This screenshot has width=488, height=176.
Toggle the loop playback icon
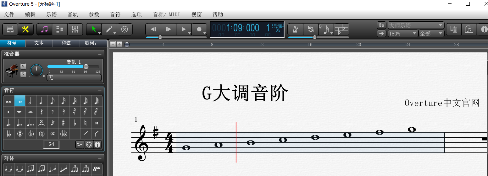point(311,29)
